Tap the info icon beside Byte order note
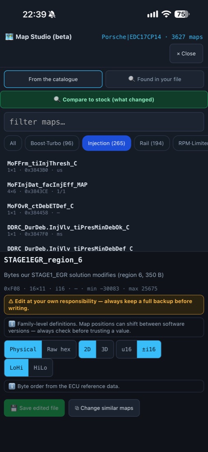208x452 pixels. [12, 386]
